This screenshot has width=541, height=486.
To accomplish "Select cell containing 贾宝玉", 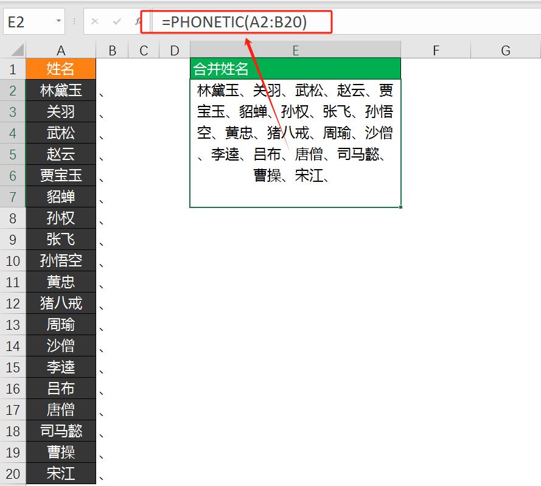I will [61, 176].
